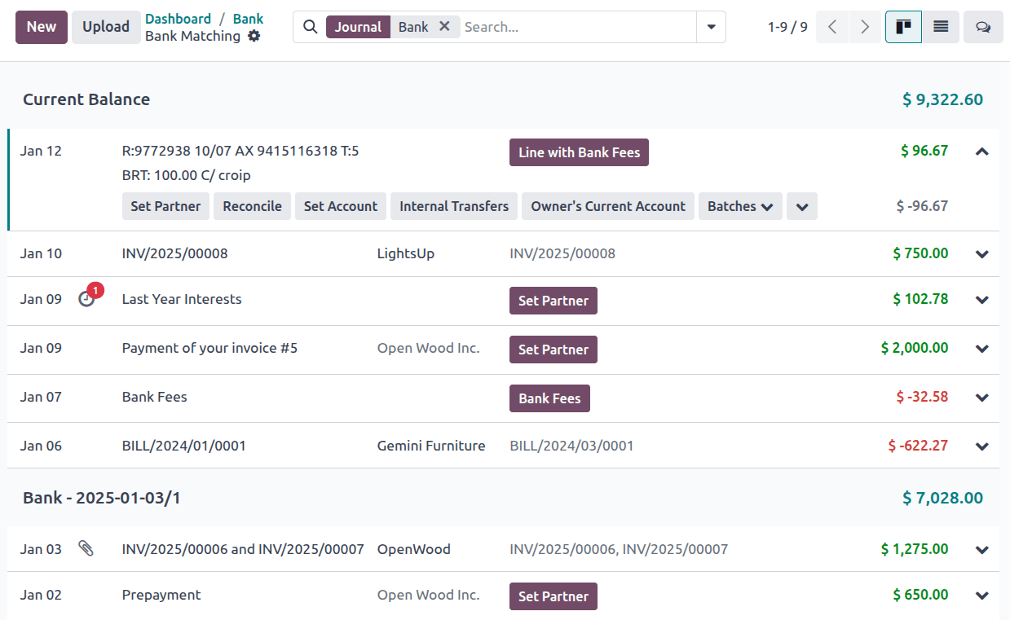
Task: Click the search magnifier icon
Action: (x=310, y=27)
